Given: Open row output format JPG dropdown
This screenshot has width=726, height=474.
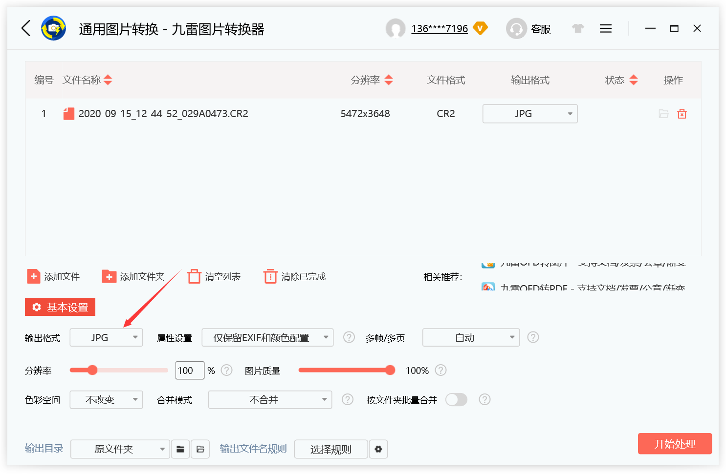Looking at the screenshot, I should 530,114.
